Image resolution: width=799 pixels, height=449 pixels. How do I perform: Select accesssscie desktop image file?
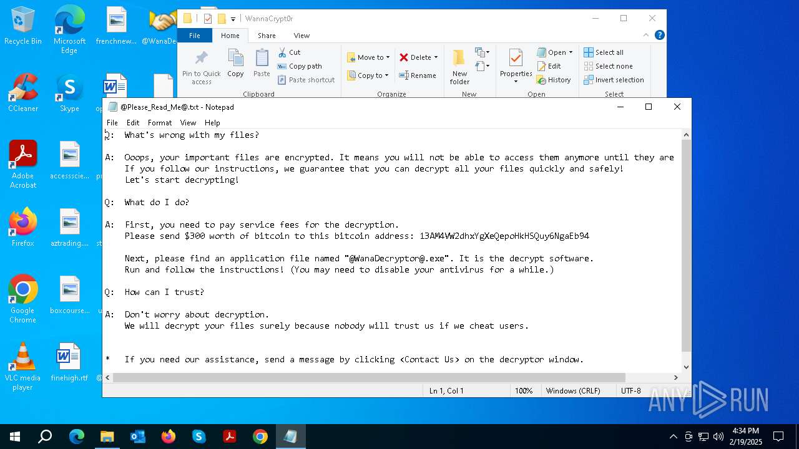click(69, 160)
